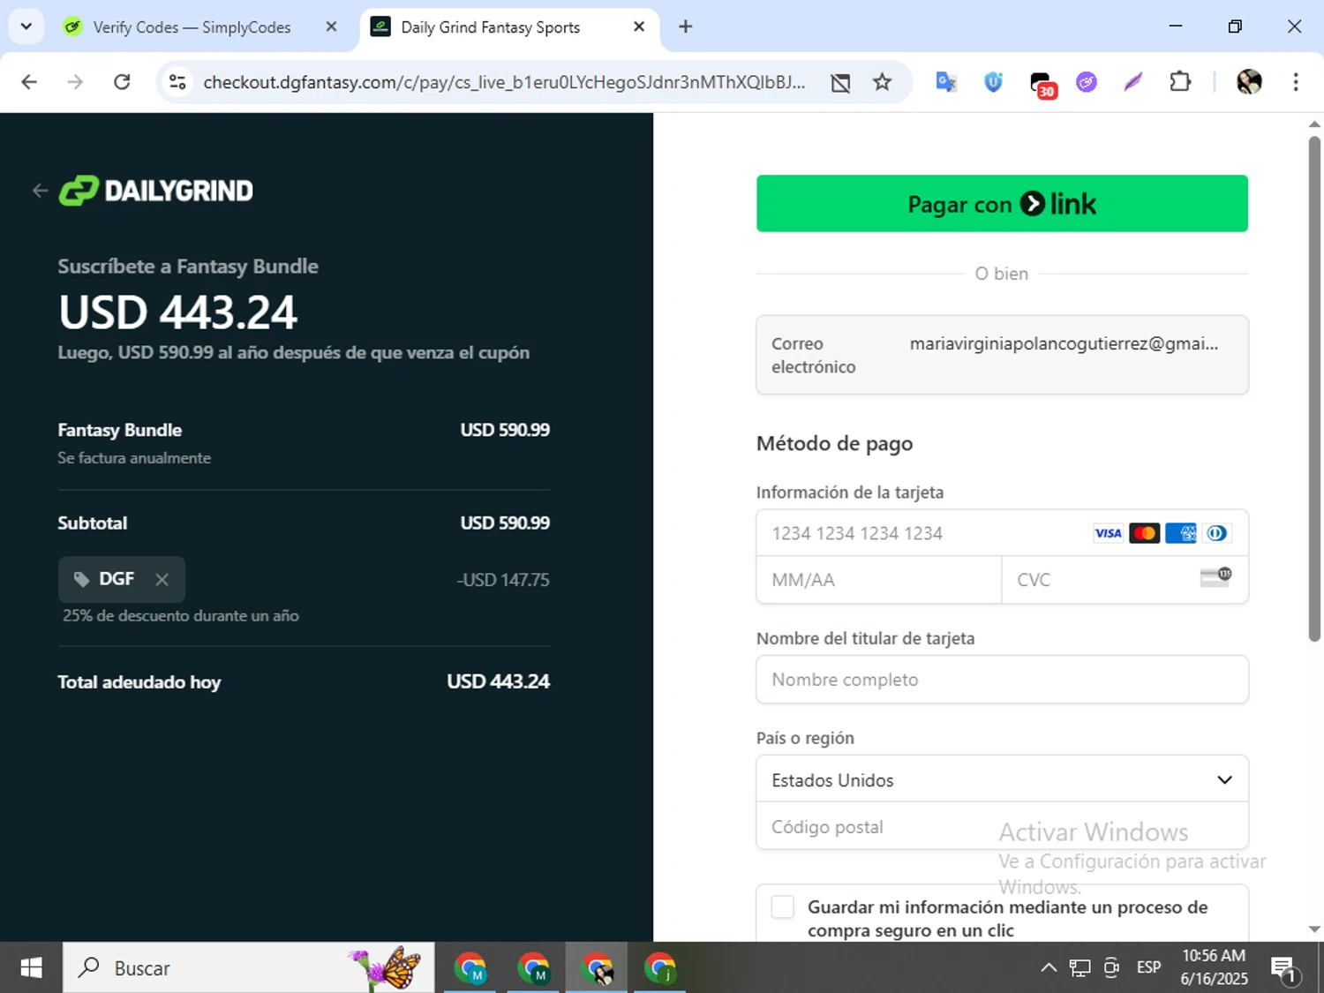
Task: Open the second Chrome taskbar icon
Action: pyautogui.click(x=533, y=968)
